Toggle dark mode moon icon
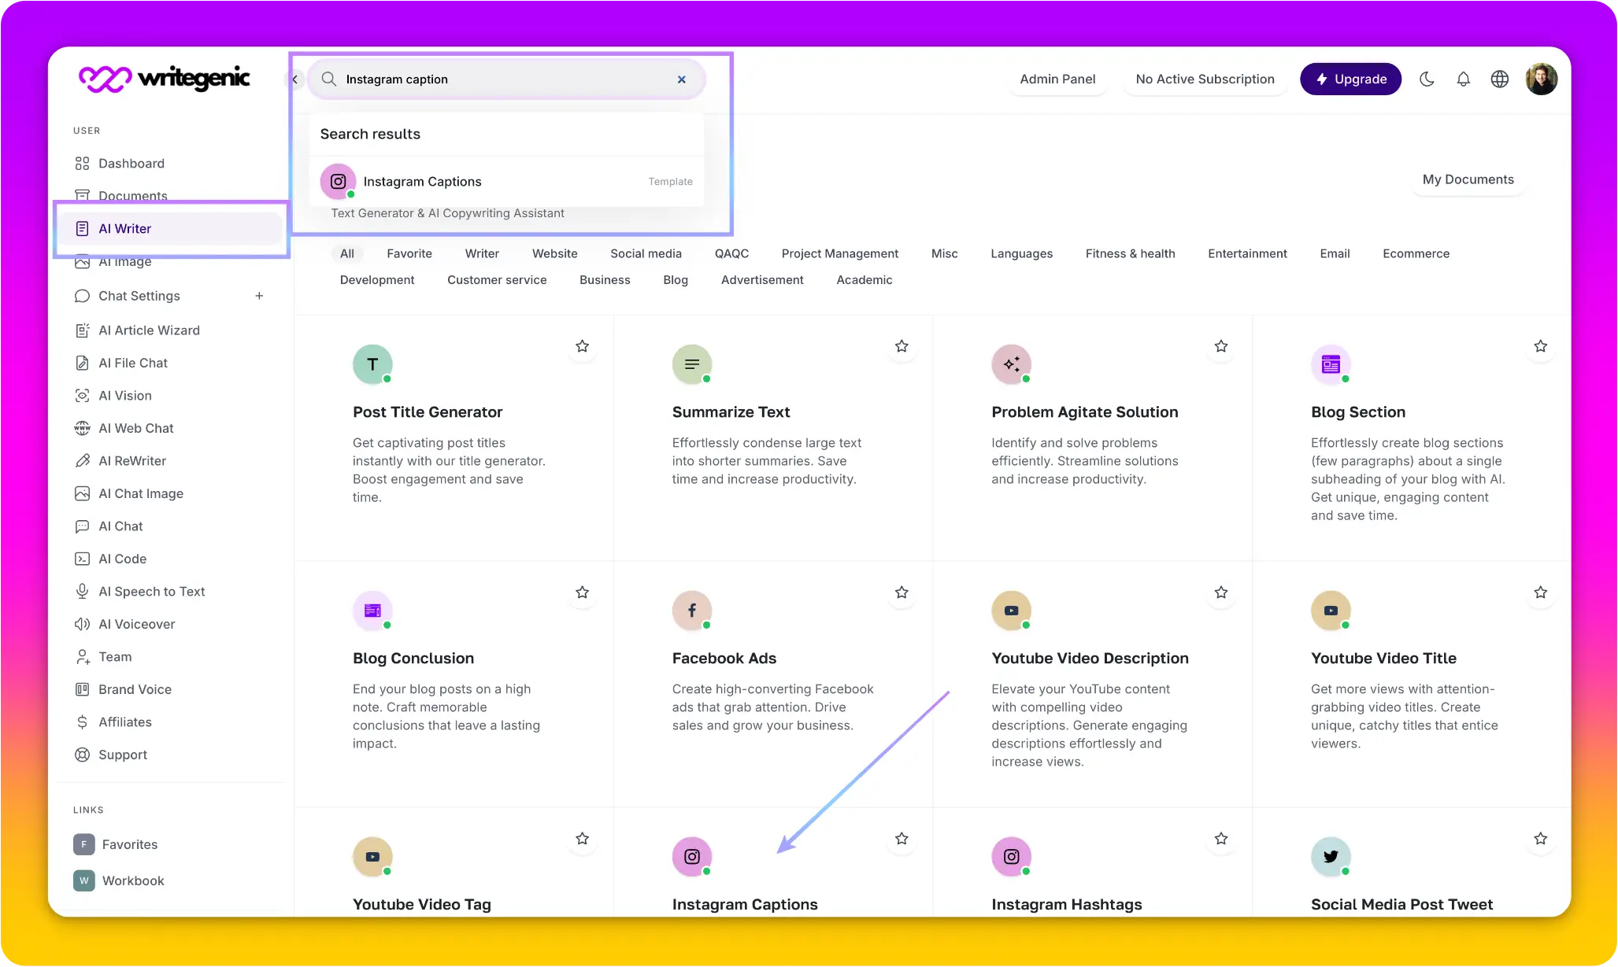Viewport: 1618px width, 967px height. pos(1427,79)
